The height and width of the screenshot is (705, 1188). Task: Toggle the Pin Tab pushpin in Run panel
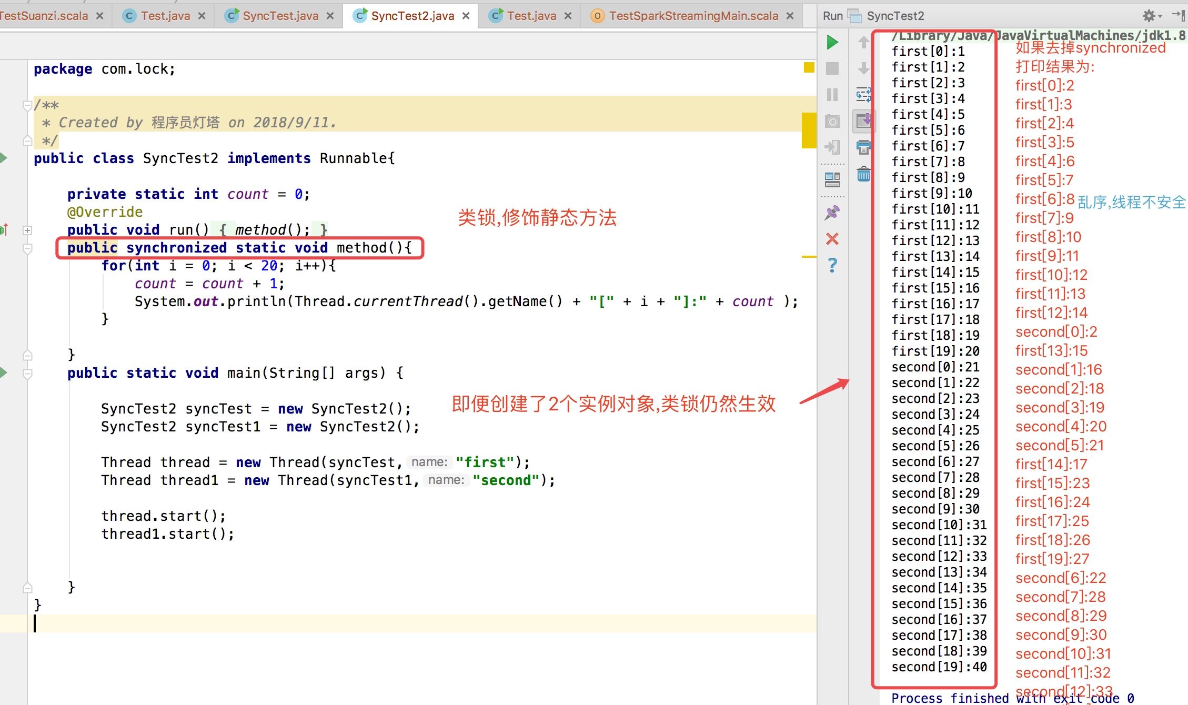point(832,213)
